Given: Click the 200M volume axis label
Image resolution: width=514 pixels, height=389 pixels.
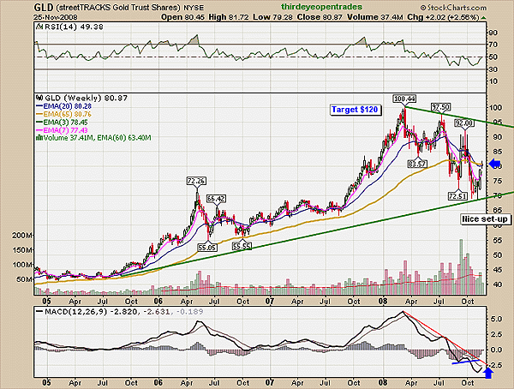Looking at the screenshot, I should 22,236.
